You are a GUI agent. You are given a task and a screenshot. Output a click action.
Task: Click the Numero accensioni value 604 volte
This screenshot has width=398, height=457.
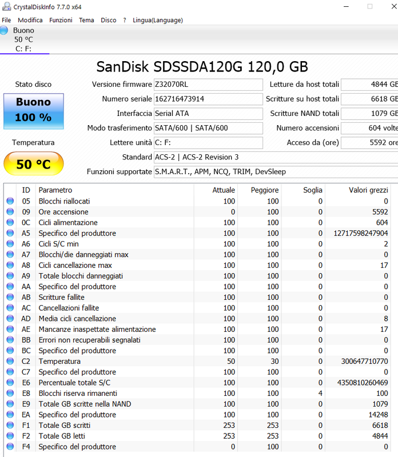(x=369, y=128)
